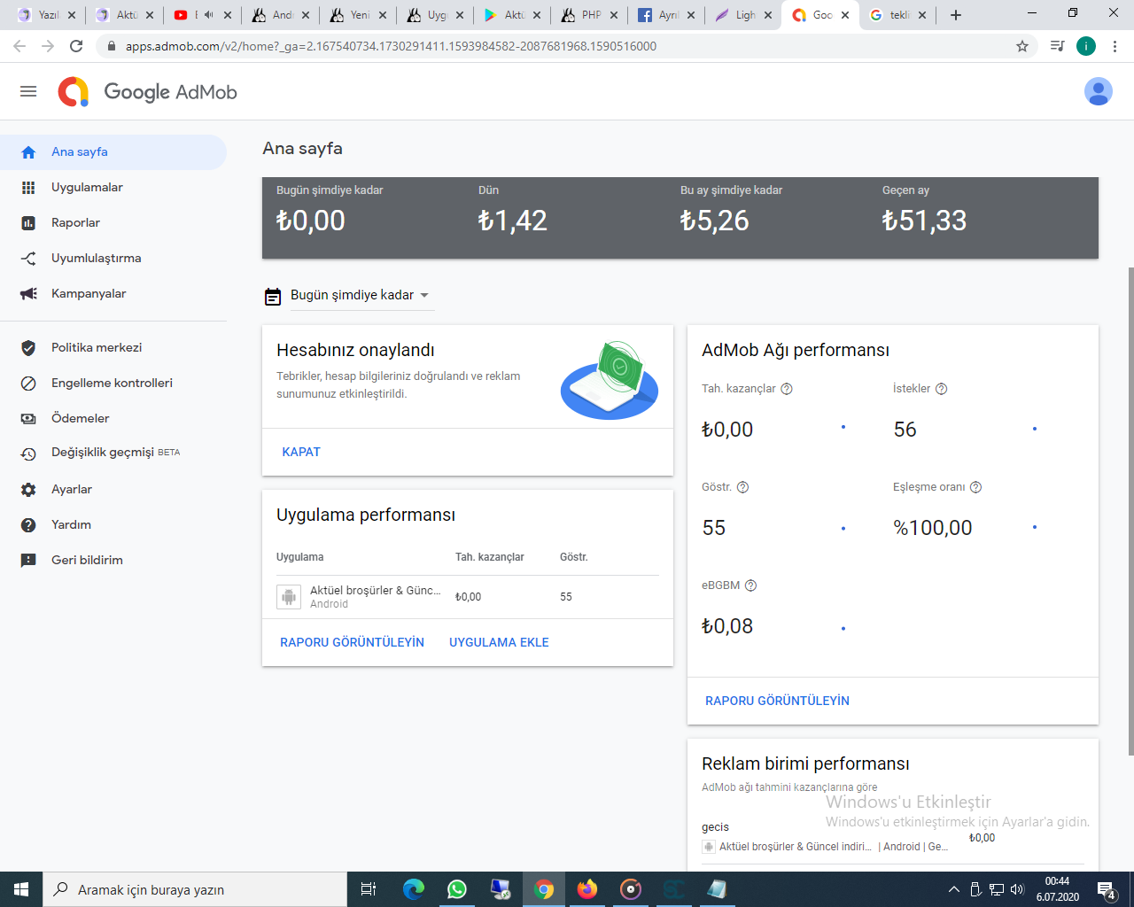The image size is (1134, 907).
Task: Click the Uyumlulaştırma mediation icon
Action: pos(28,259)
